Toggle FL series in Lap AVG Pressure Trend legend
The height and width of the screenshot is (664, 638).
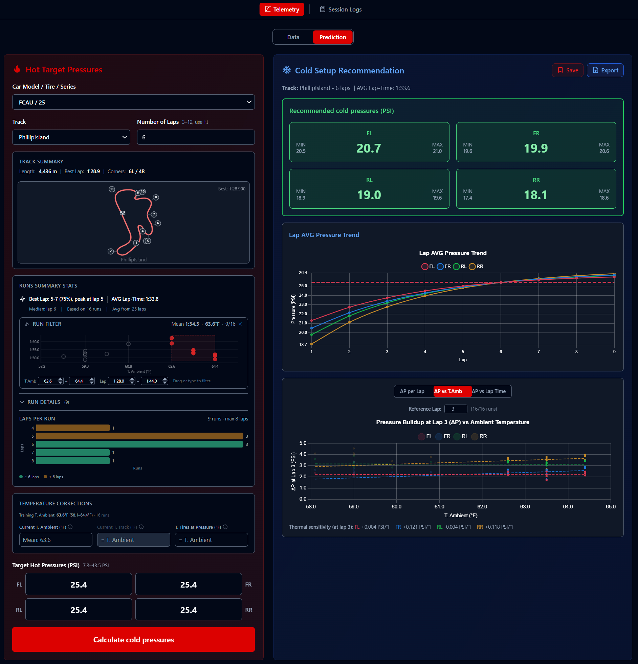point(428,266)
